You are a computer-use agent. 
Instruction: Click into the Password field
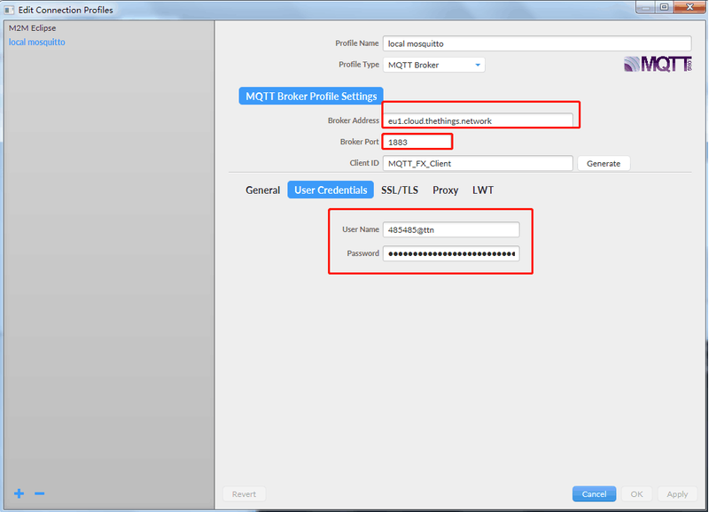pos(451,253)
